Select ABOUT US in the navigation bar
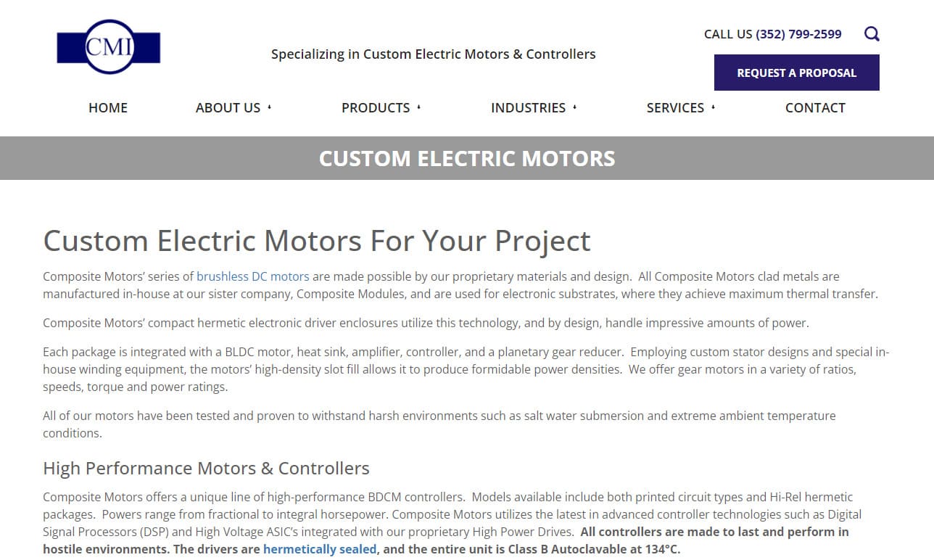This screenshot has width=934, height=560. (x=227, y=107)
